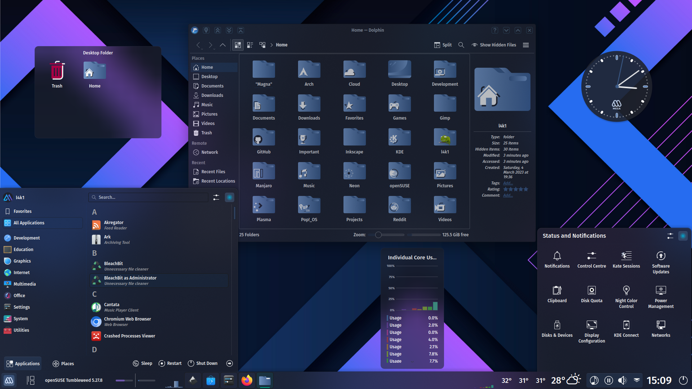Expand the system tray hidden icons arrow
The height and width of the screenshot is (389, 692).
[x=637, y=380]
